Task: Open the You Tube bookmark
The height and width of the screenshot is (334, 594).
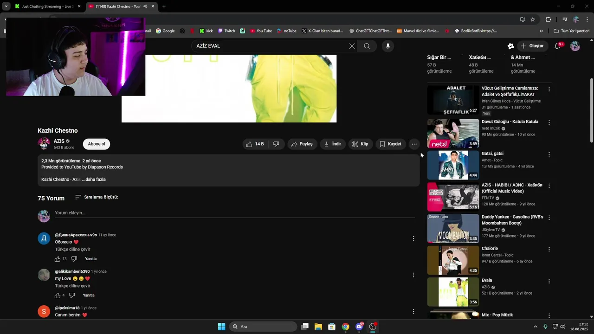Action: [x=261, y=31]
